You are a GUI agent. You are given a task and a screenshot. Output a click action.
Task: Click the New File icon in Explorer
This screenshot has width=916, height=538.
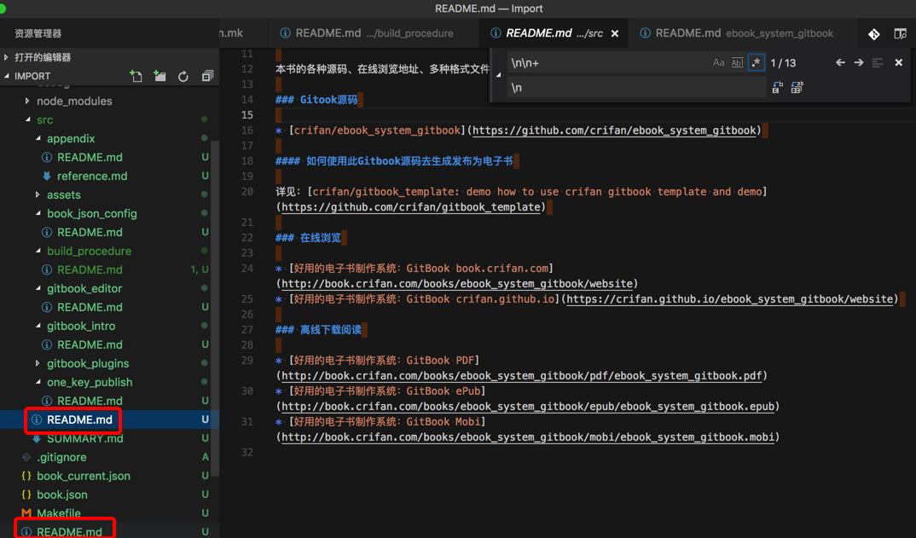coord(136,76)
